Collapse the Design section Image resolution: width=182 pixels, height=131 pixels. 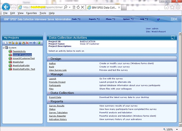pos(49,59)
